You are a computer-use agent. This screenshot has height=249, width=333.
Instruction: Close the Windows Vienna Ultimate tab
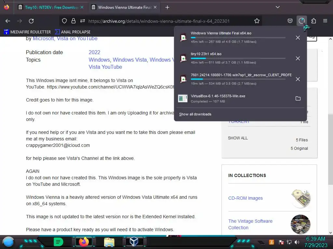155,7
